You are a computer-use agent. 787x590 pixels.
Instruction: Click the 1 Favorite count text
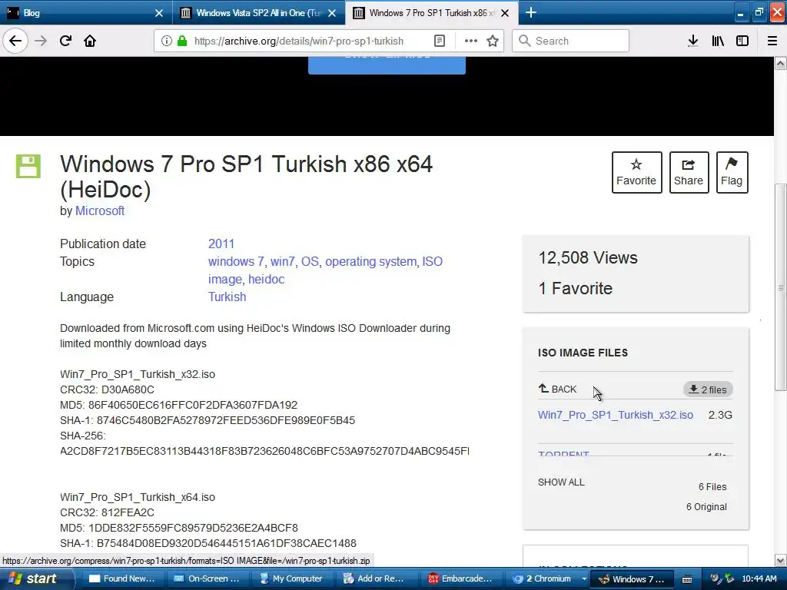[575, 289]
